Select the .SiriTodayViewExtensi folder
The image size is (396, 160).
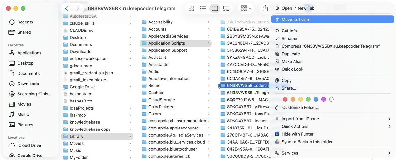click(245, 22)
